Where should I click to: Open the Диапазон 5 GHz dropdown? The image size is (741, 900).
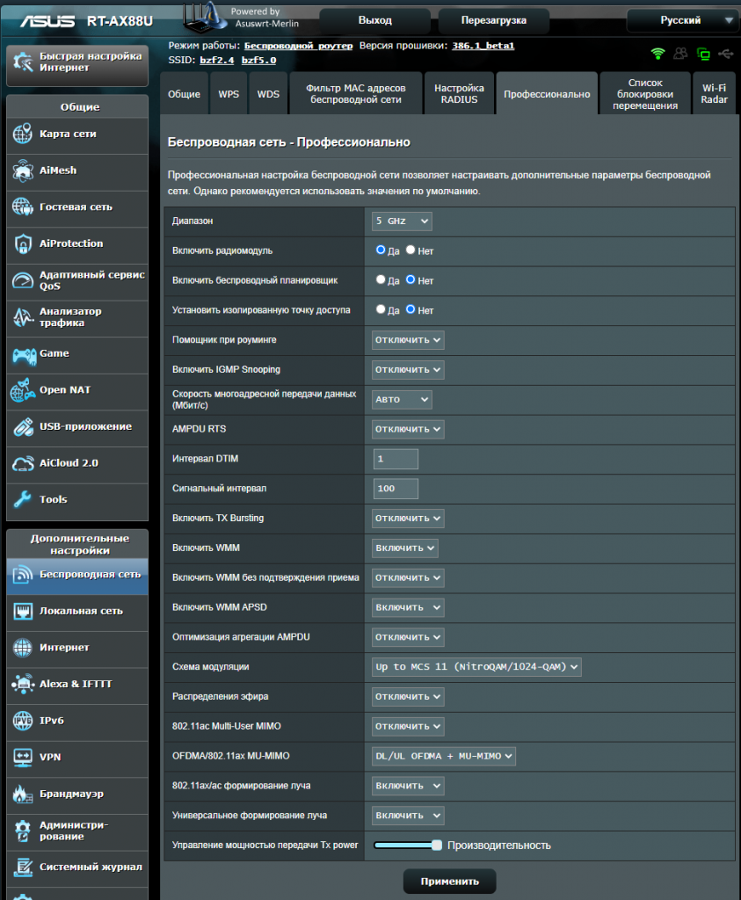[x=402, y=221]
